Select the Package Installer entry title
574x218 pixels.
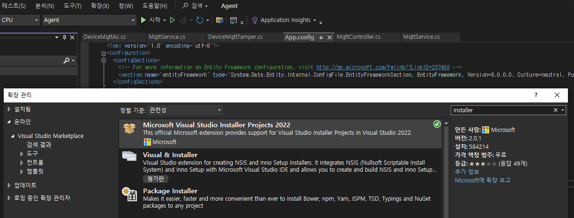(x=170, y=191)
